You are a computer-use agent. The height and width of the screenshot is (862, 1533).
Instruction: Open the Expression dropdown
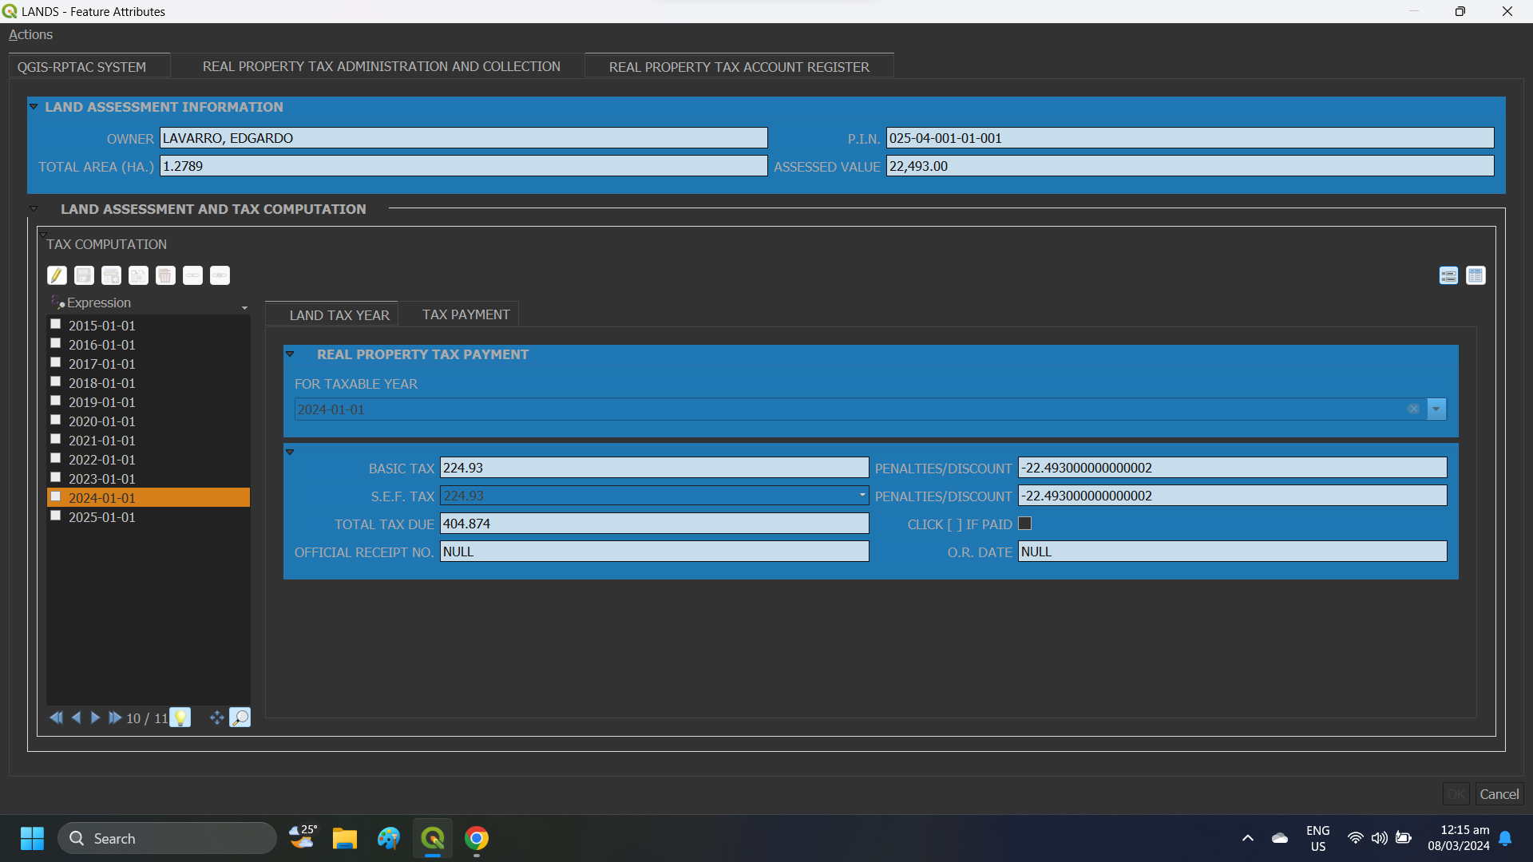coord(244,307)
